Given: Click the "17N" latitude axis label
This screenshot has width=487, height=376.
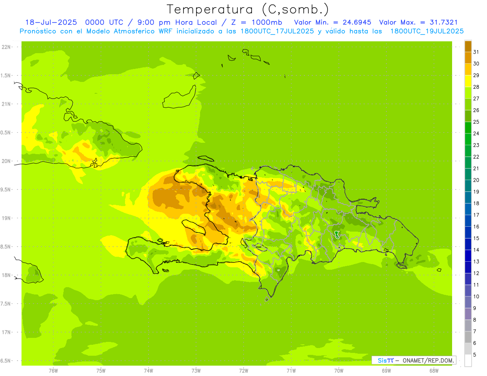Looking at the screenshot, I should [x=6, y=332].
